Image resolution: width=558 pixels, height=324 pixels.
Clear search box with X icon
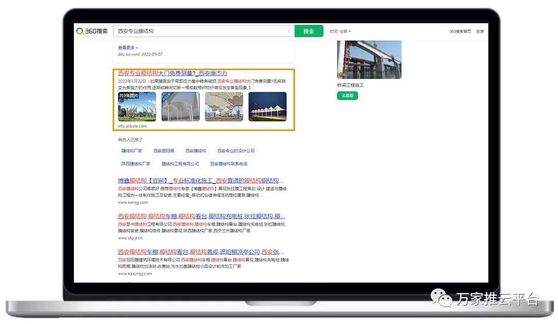click(289, 31)
